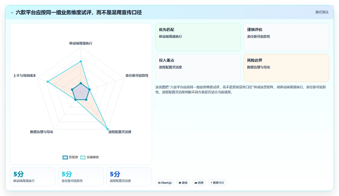Click the lightning icon beside the title
339x196 pixels.
12,12
